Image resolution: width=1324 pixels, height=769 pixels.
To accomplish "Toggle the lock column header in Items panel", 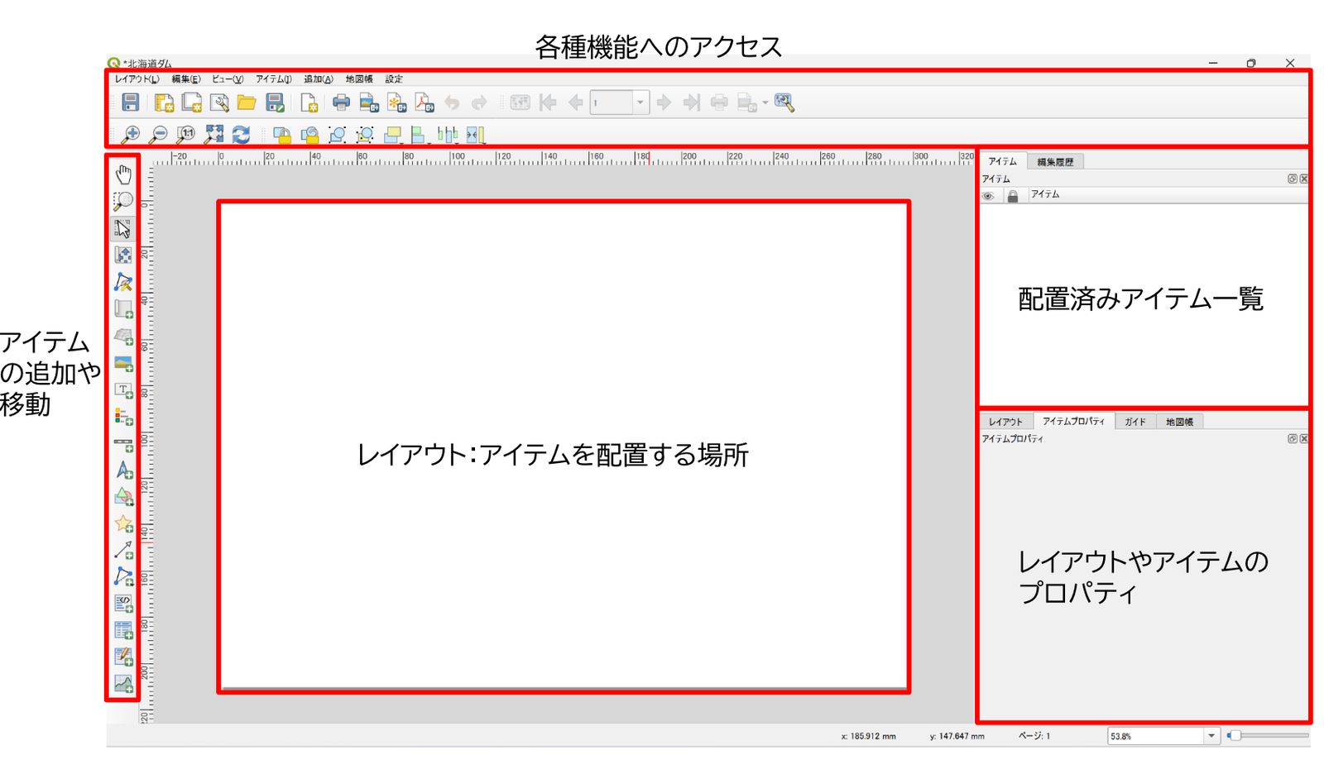I will (x=1012, y=196).
